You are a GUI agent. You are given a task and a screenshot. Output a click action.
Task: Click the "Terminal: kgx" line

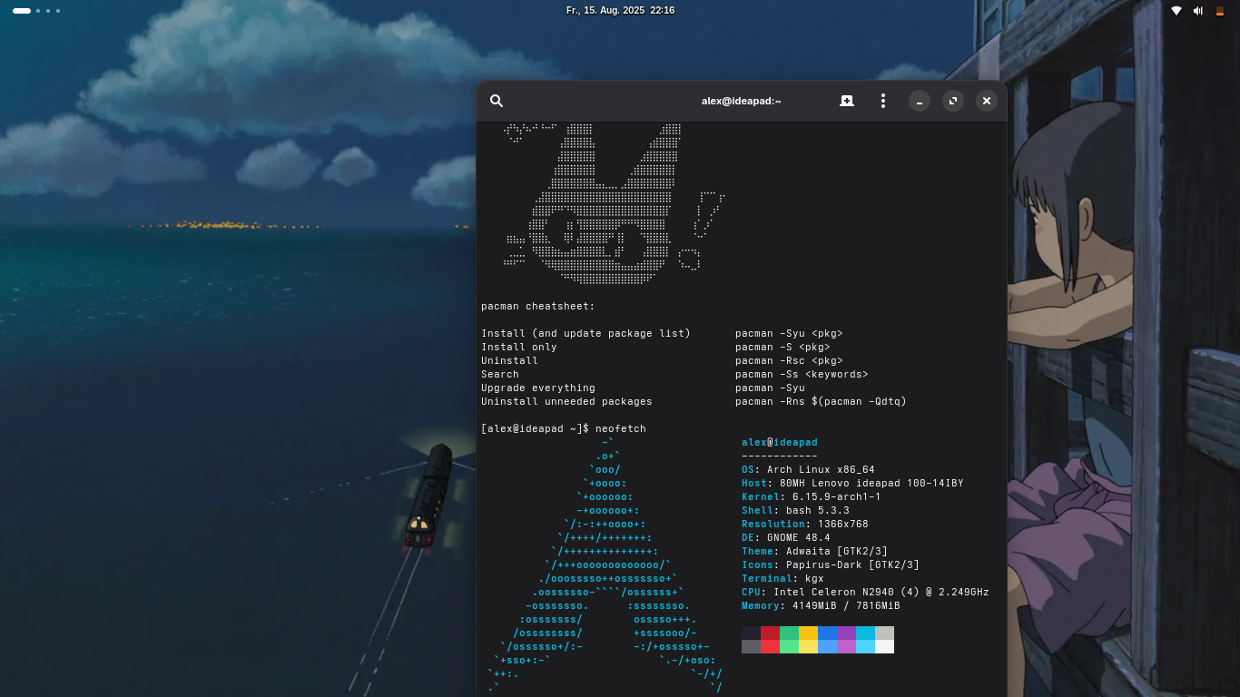coord(782,579)
